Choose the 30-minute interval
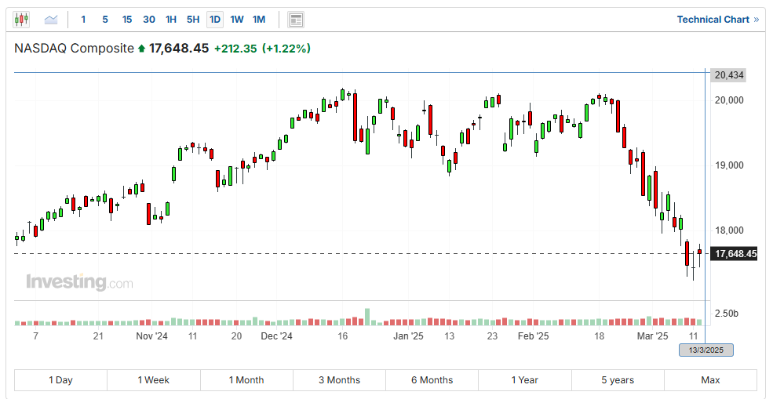This screenshot has height=399, width=773. 149,19
